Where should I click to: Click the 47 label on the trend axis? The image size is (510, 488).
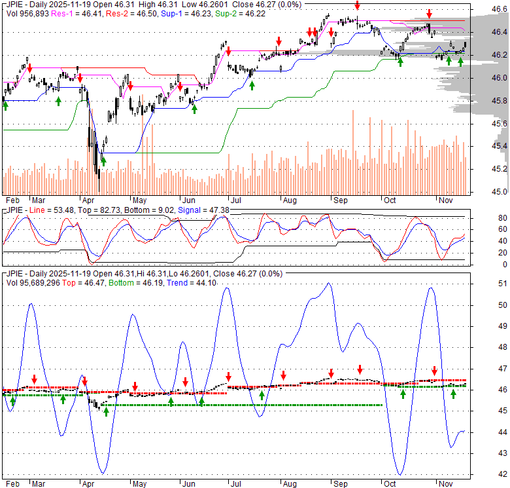[503, 368]
